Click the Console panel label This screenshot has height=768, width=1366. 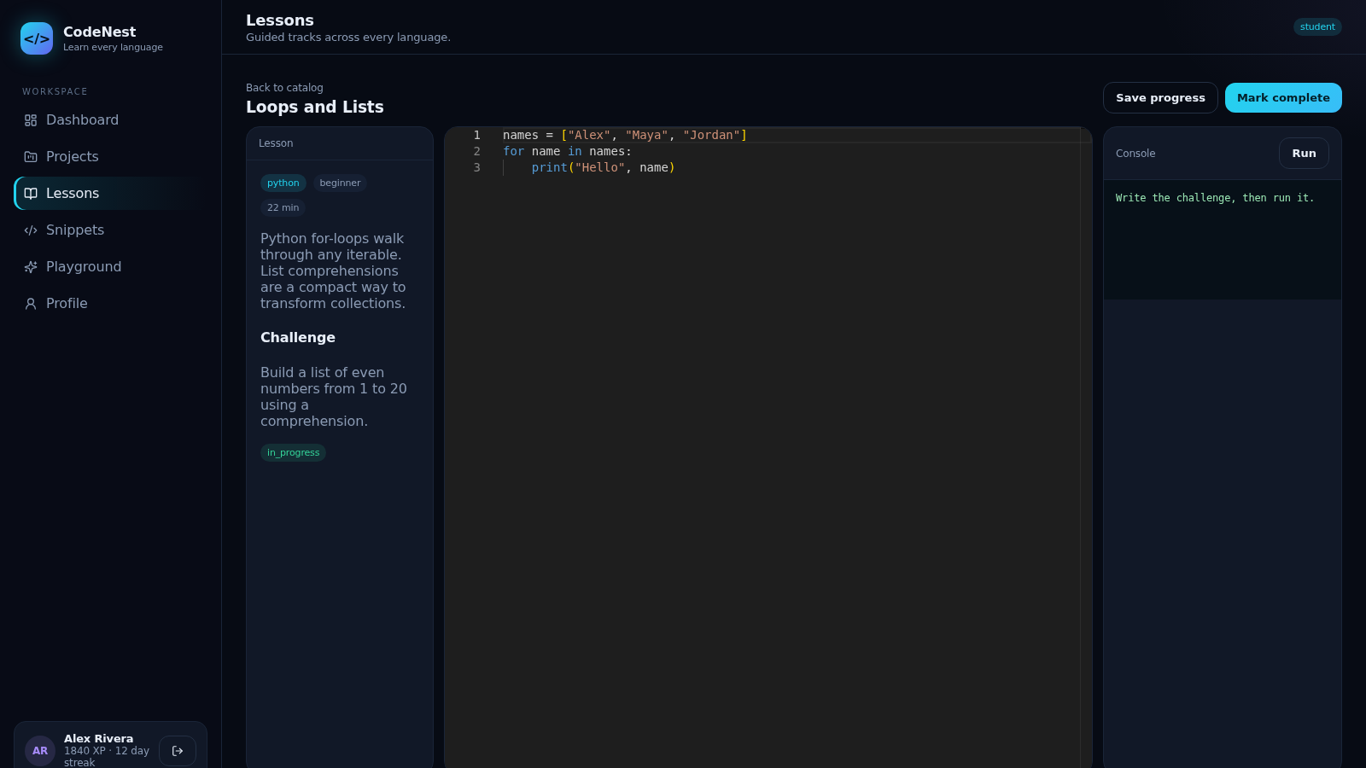(1135, 154)
